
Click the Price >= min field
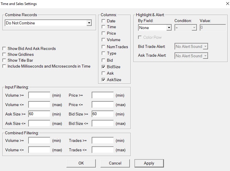pos(103,95)
